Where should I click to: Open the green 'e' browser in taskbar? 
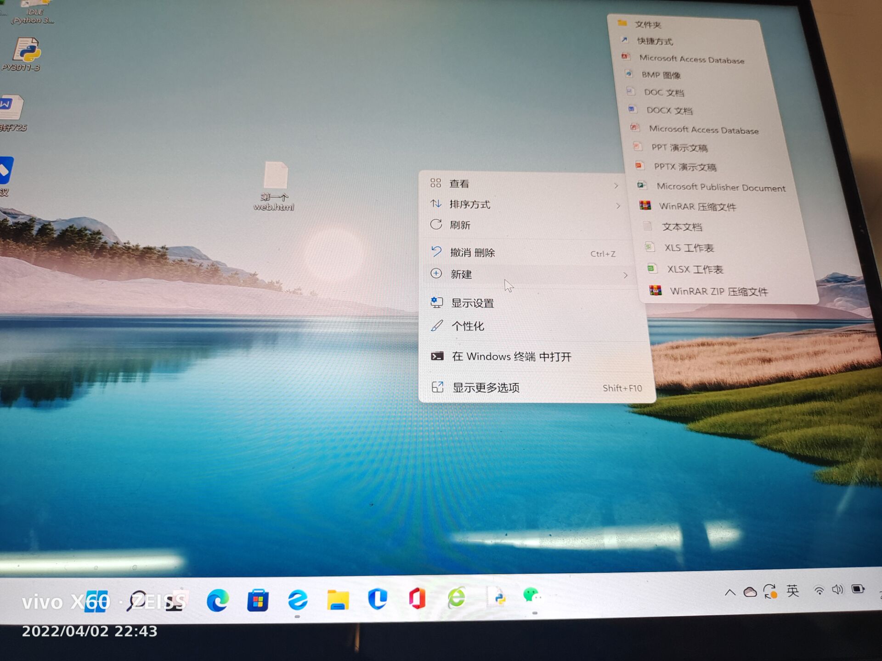[457, 598]
